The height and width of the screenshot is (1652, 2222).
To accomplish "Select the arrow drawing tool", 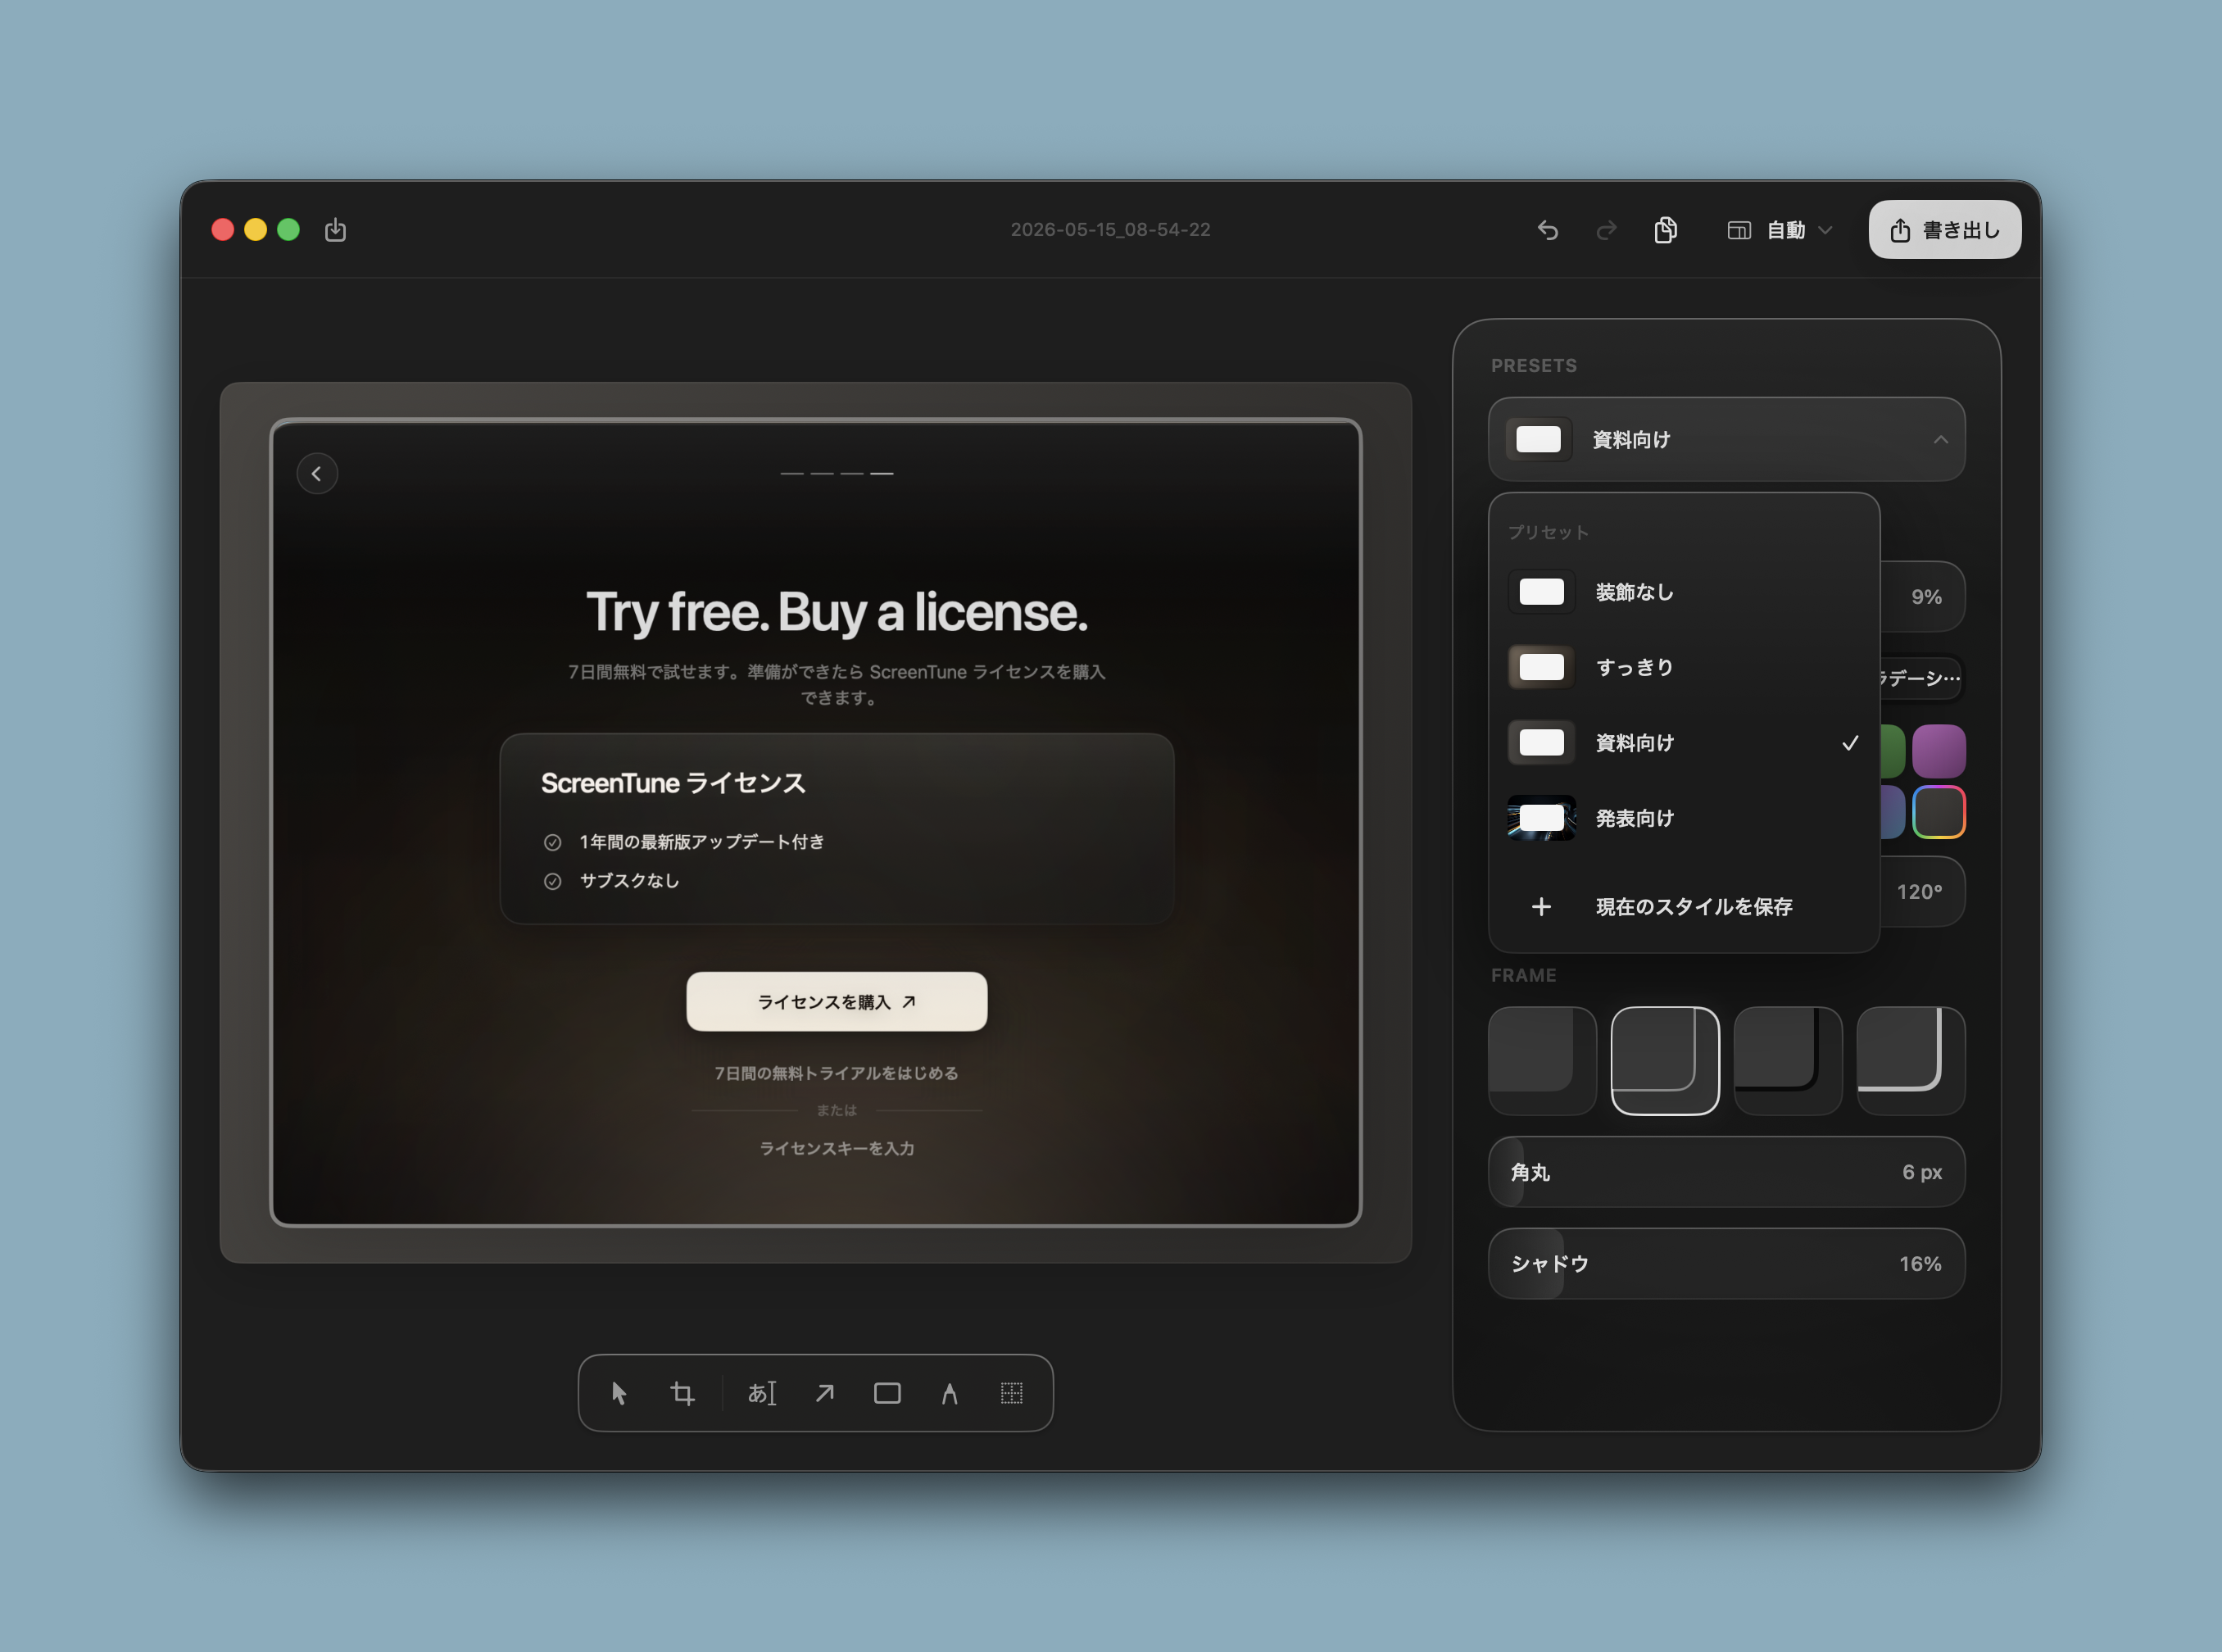I will click(824, 1393).
